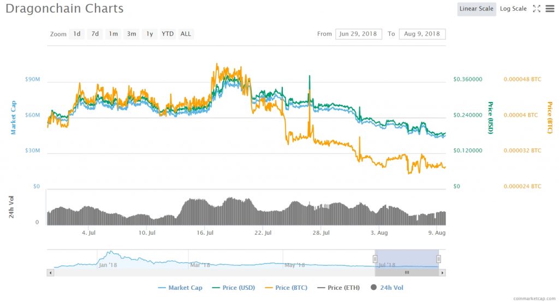This screenshot has width=559, height=304.
Task: Enable Price (ETH) series in legend
Action: (x=338, y=288)
